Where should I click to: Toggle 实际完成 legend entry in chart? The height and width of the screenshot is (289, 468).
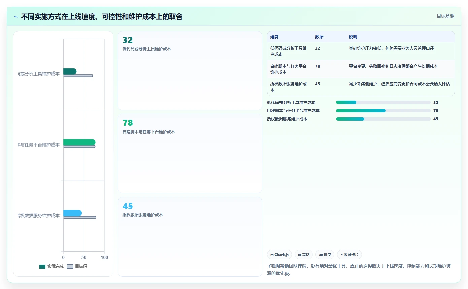point(51,266)
